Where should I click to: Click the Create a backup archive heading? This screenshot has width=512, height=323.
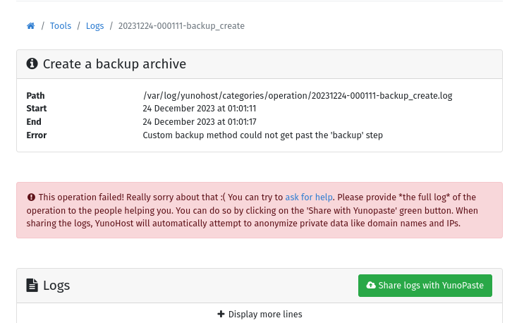(x=114, y=64)
